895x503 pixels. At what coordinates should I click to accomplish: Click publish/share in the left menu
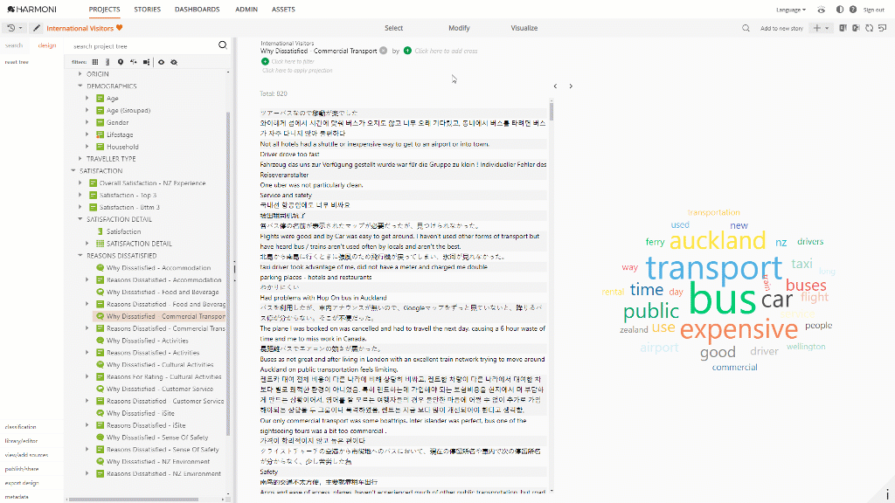(22, 469)
